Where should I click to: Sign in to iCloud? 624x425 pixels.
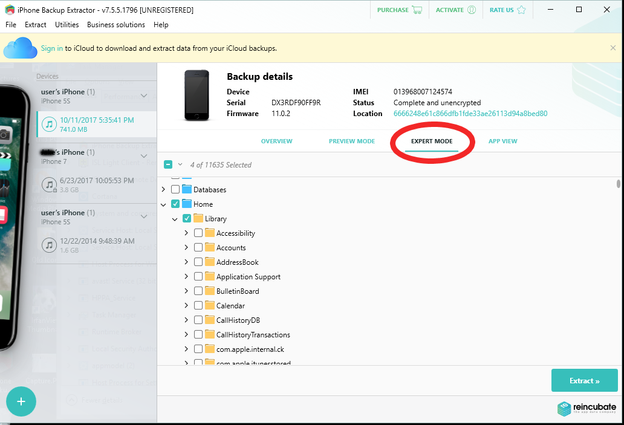(51, 47)
